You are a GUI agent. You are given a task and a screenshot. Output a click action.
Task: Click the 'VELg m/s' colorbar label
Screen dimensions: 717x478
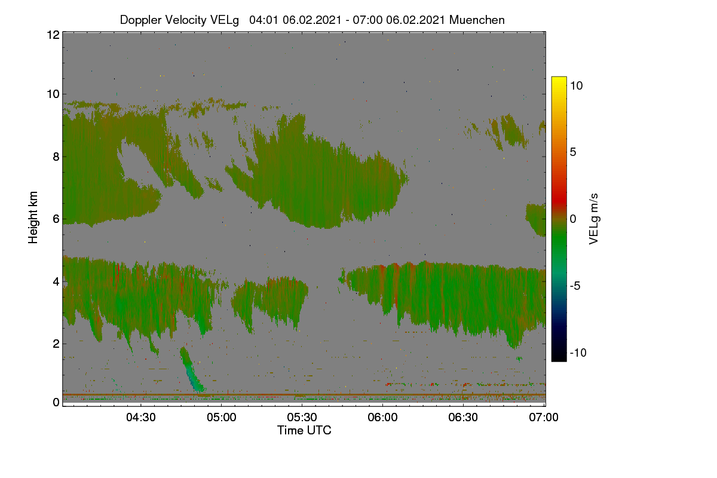tap(593, 218)
